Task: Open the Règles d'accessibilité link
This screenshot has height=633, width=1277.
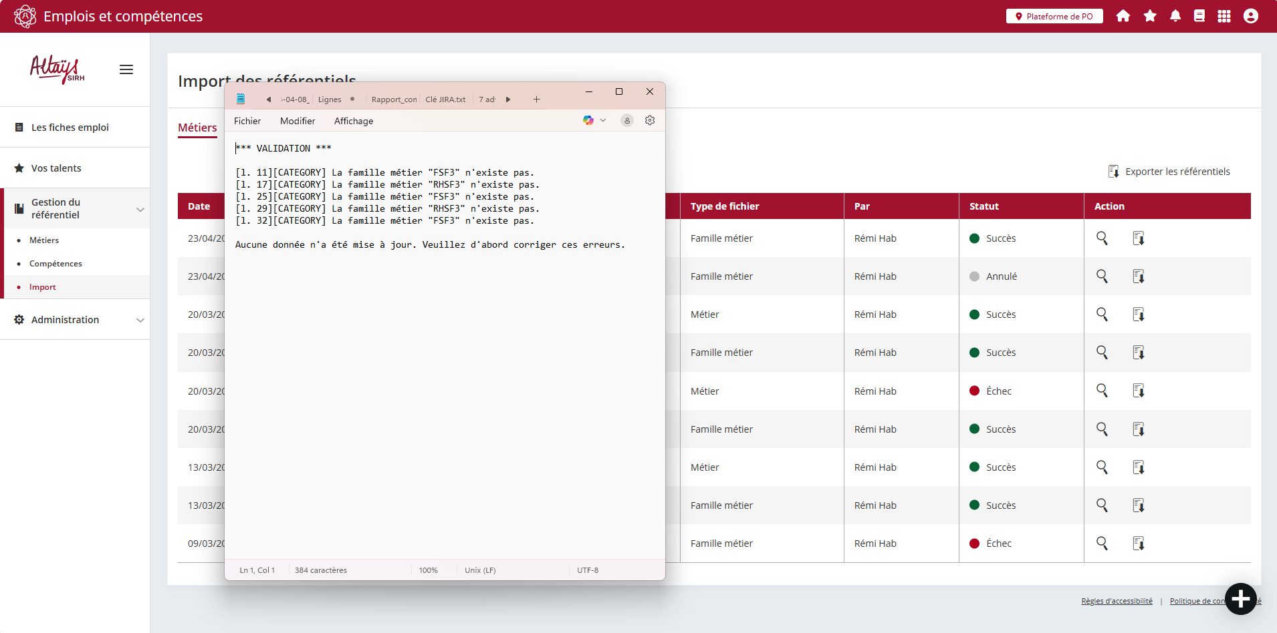Action: coord(1117,601)
